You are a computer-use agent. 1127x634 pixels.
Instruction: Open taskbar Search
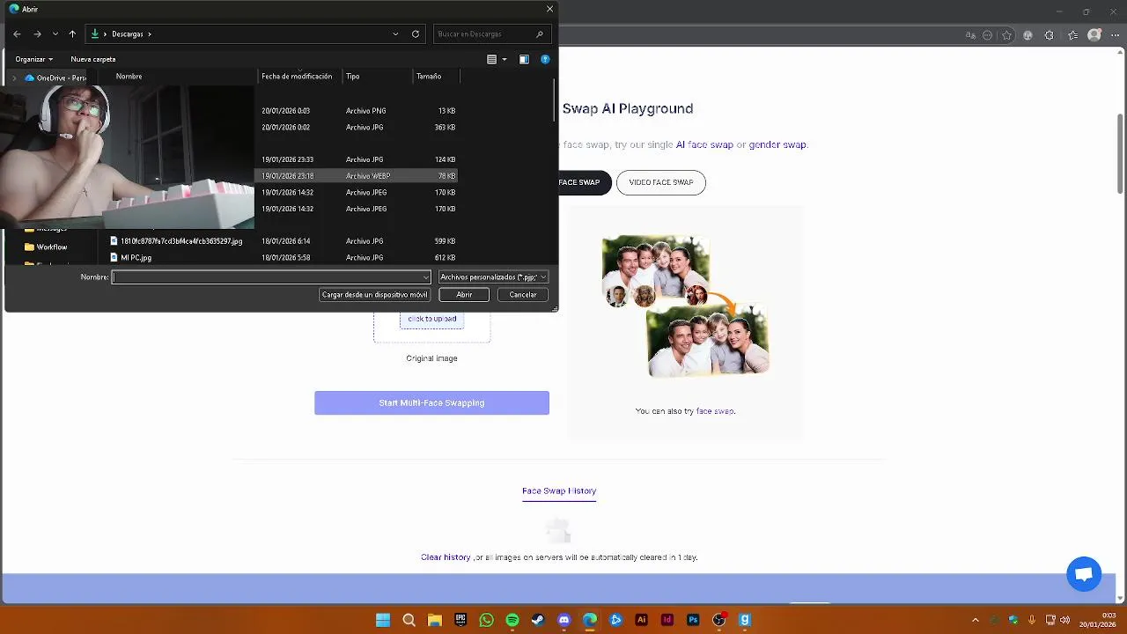tap(409, 620)
